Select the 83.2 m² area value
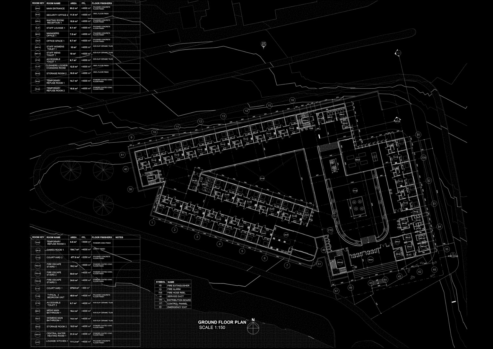This screenshot has height=349, width=493. tap(74, 8)
